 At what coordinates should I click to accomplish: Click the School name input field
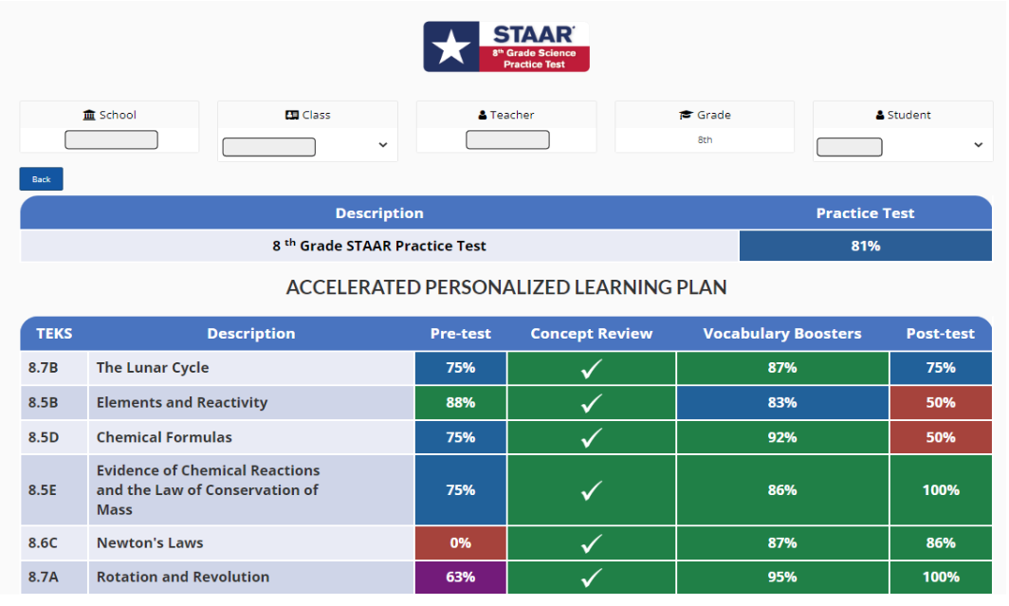click(x=111, y=139)
